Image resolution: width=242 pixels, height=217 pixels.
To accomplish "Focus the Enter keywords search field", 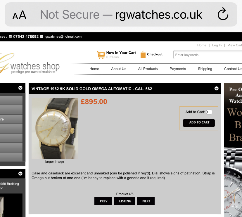I will pyautogui.click(x=208, y=55).
